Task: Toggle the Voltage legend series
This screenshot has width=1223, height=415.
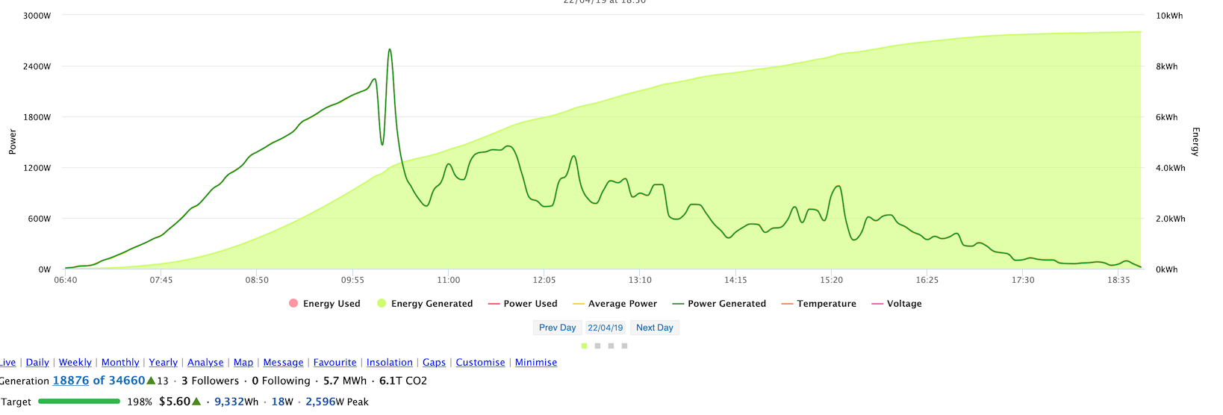Action: (897, 304)
